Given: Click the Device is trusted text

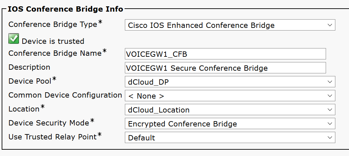Looking at the screenshot, I should click(x=53, y=41).
